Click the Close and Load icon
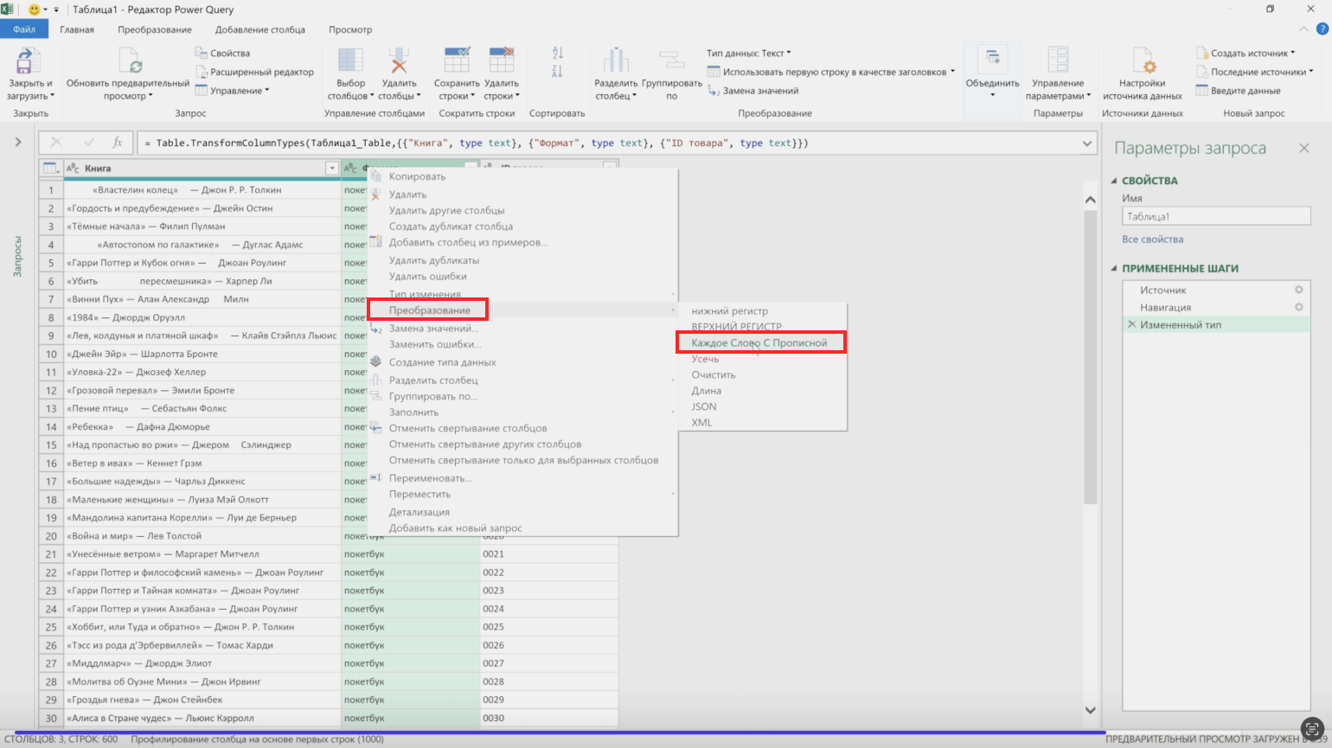The width and height of the screenshot is (1332, 748). point(25,61)
